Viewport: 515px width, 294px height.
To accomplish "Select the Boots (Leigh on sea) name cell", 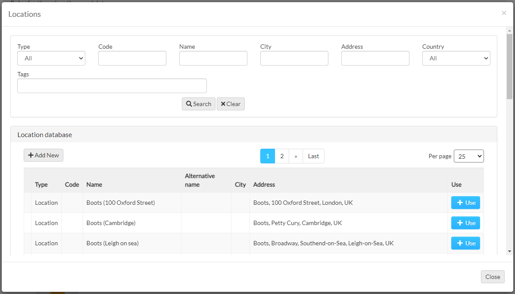I will click(132, 244).
